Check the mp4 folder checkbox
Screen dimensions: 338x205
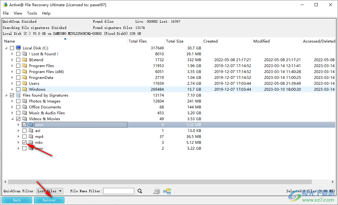tap(25, 136)
